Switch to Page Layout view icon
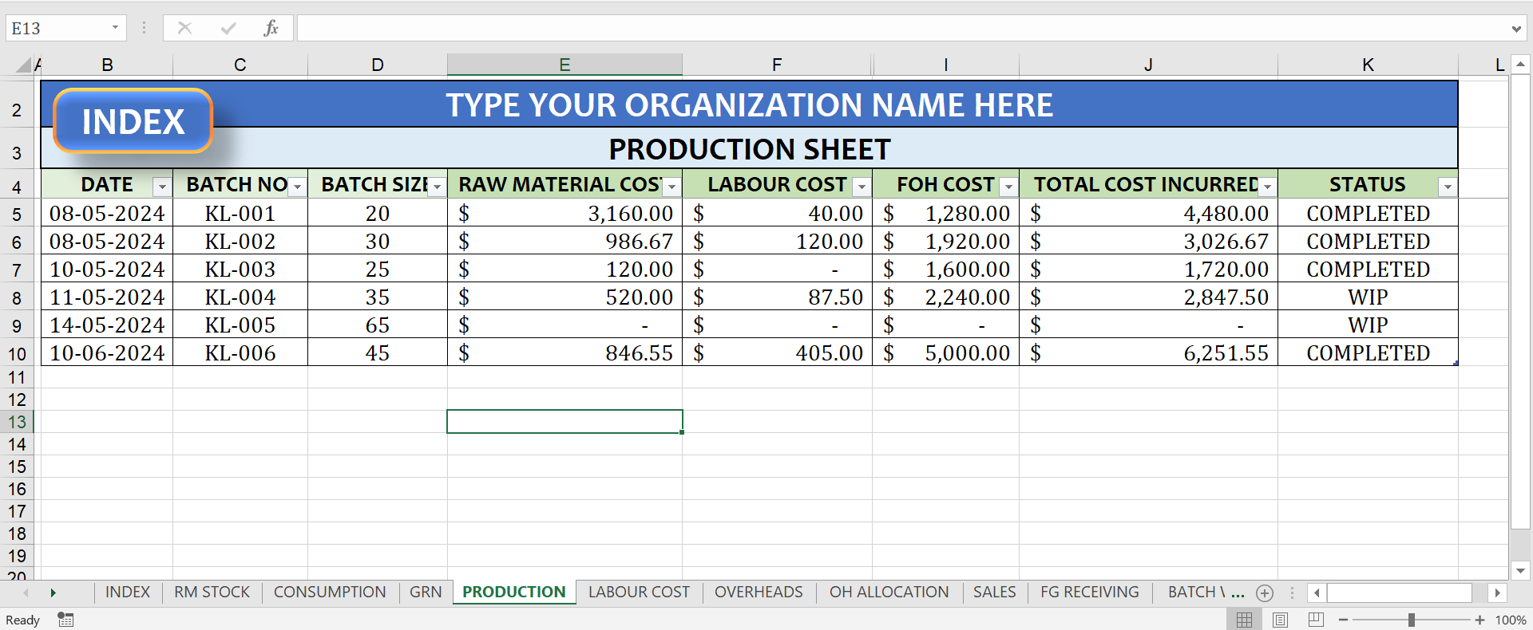Image resolution: width=1533 pixels, height=630 pixels. (x=1280, y=620)
